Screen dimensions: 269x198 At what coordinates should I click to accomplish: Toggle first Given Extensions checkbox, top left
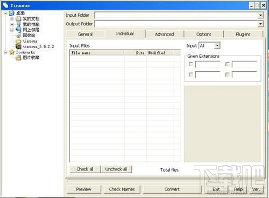tap(191, 64)
